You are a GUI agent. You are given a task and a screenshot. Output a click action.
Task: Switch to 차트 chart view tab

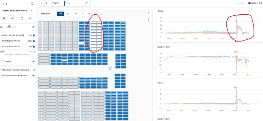tap(61, 14)
